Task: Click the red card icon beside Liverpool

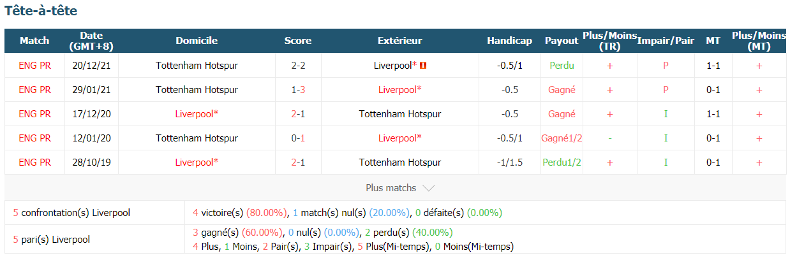Action: (x=423, y=66)
